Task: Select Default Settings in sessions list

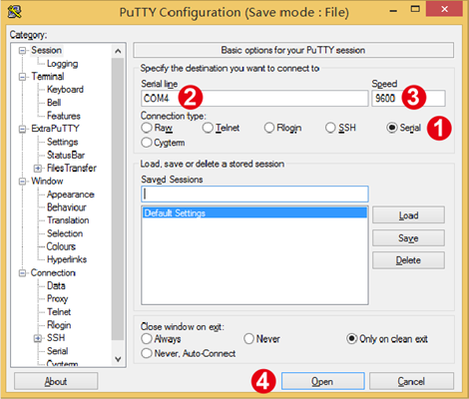Action: click(x=254, y=212)
